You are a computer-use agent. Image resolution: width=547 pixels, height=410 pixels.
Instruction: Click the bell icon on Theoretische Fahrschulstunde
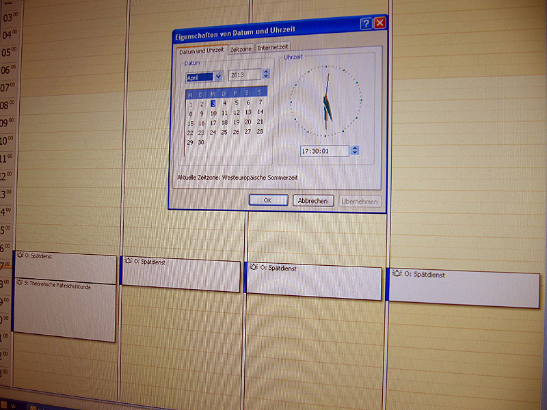pyautogui.click(x=18, y=283)
